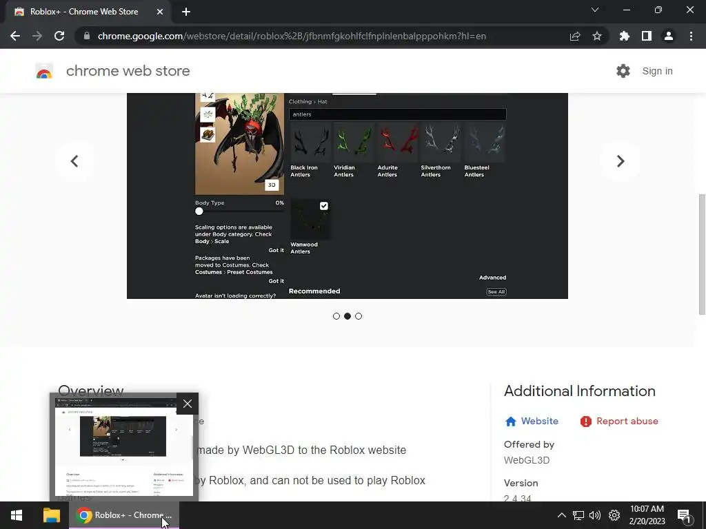
Task: Sign in to Chrome Web Store
Action: tap(657, 71)
